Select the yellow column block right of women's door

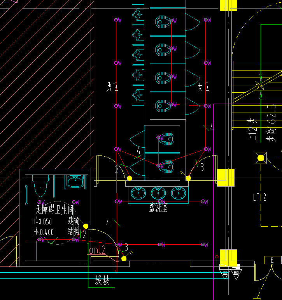tap(226, 178)
